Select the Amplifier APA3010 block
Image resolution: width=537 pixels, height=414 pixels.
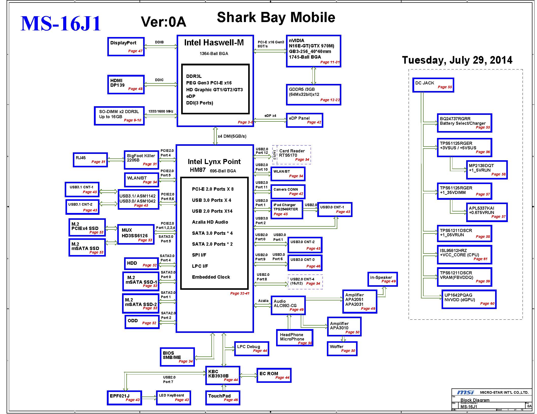click(344, 327)
